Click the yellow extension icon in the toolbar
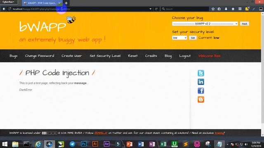The width and height of the screenshot is (264, 148). click(247, 9)
